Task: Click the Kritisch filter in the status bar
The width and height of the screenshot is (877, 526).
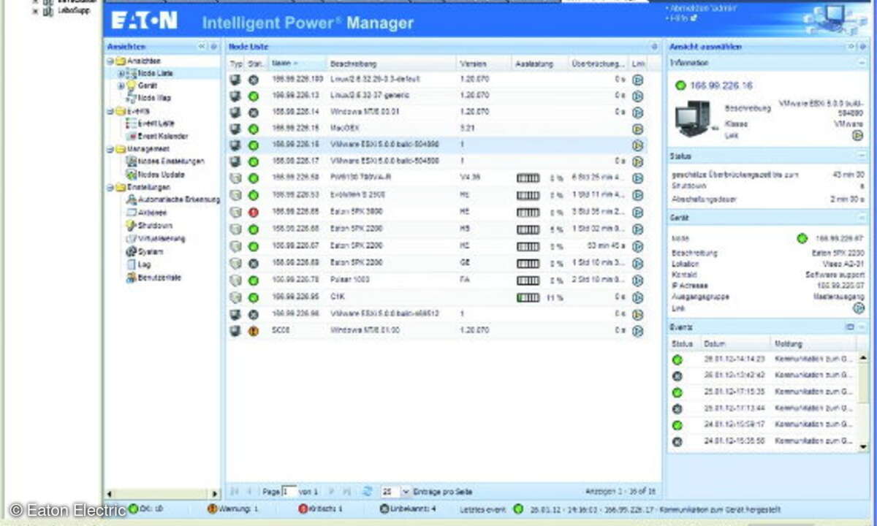Action: (320, 508)
